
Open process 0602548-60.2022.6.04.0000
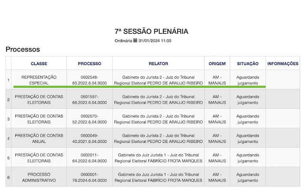(x=90, y=80)
